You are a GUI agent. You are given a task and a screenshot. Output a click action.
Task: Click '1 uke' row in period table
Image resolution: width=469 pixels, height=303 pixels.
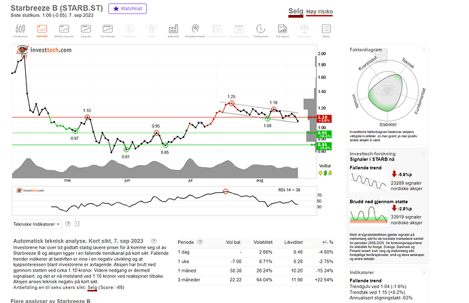(x=256, y=261)
